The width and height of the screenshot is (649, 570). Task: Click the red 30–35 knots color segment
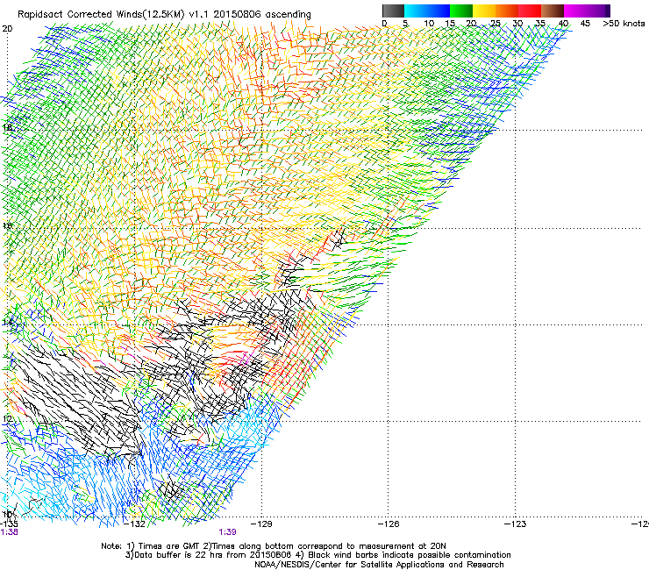point(530,11)
